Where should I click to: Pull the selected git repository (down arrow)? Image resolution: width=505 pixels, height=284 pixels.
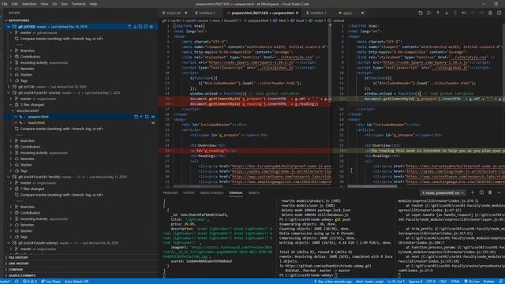[x=135, y=27]
